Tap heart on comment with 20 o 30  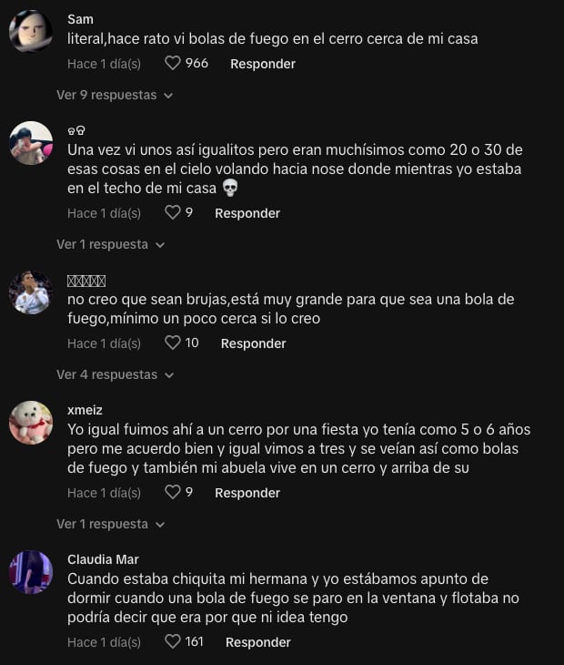coord(172,212)
